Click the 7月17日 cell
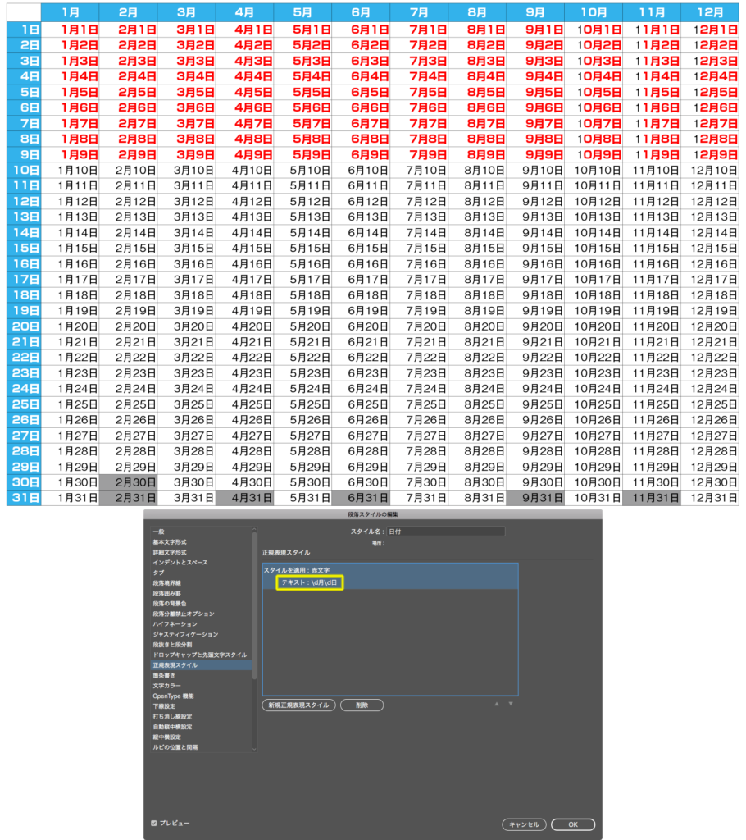746x840 pixels. point(420,280)
